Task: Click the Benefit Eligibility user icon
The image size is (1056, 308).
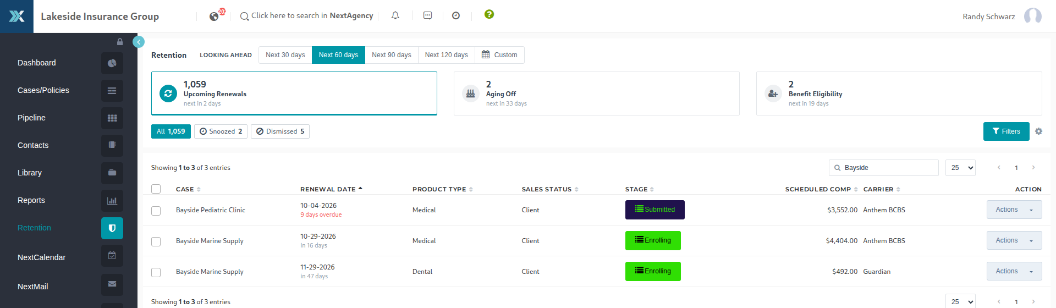Action: (x=773, y=94)
